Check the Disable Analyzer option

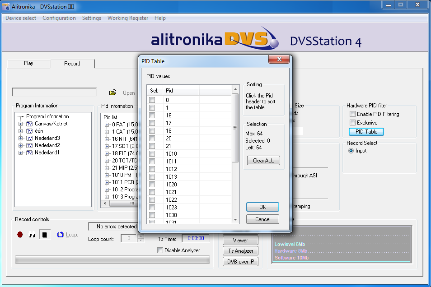point(160,250)
